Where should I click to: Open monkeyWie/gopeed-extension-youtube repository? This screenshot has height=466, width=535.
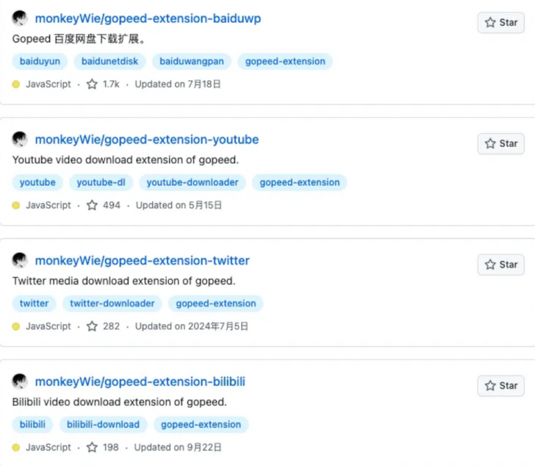coord(147,139)
